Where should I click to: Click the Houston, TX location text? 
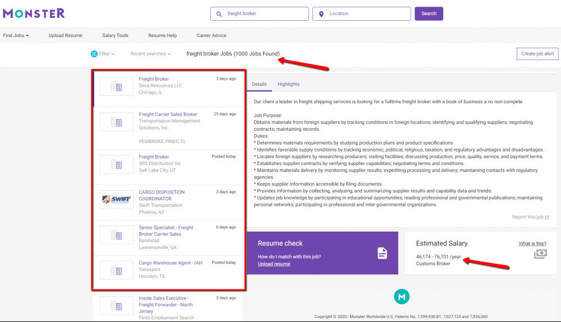click(x=151, y=276)
